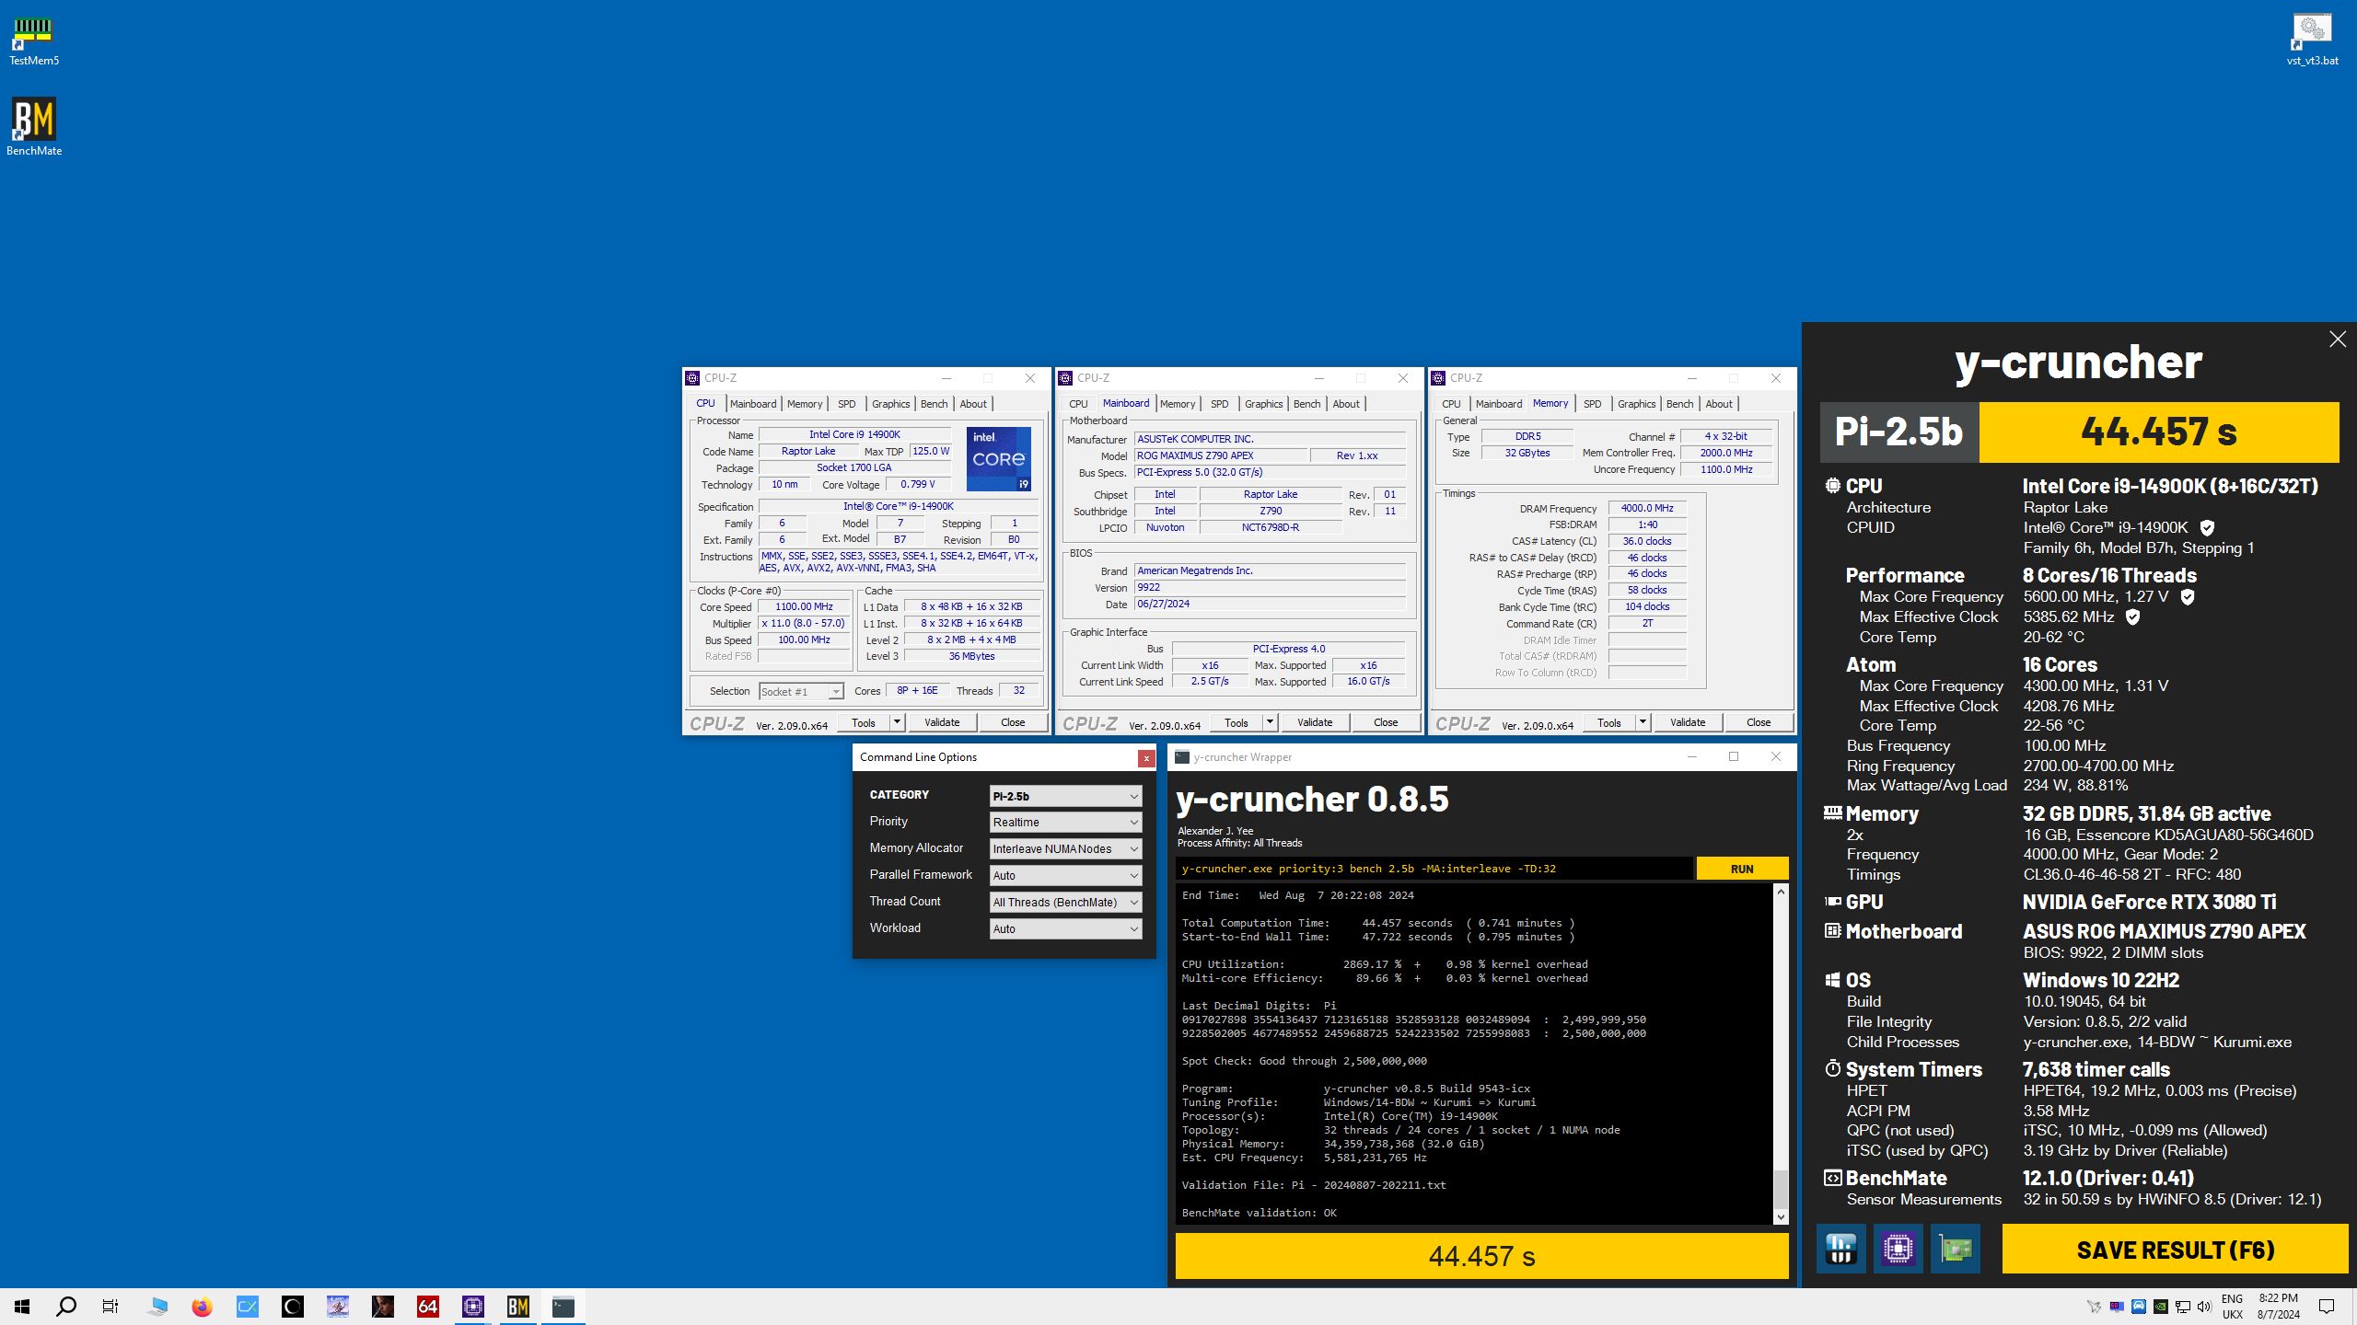Image resolution: width=2357 pixels, height=1325 pixels.
Task: Click the 'BenchMate validation: OK' console line
Action: click(1260, 1213)
